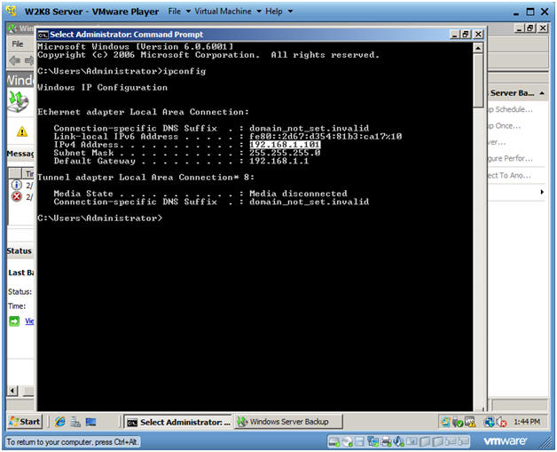557x452 pixels.
Task: Click the Status heading in Server Backup
Action: click(20, 251)
